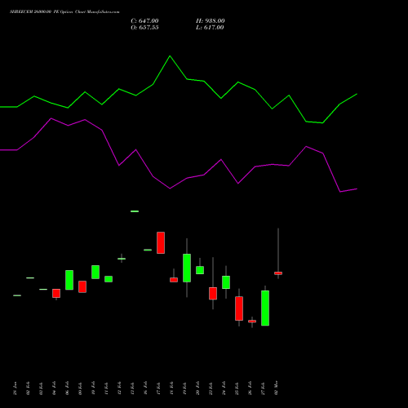Click the chart title SHREECEM 26000.00 PE
The width and height of the screenshot is (408, 408).
[x=34, y=12]
